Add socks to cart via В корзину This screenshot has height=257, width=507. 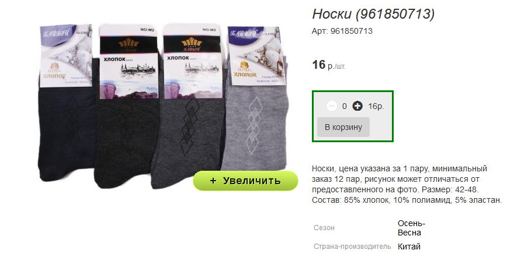[343, 127]
